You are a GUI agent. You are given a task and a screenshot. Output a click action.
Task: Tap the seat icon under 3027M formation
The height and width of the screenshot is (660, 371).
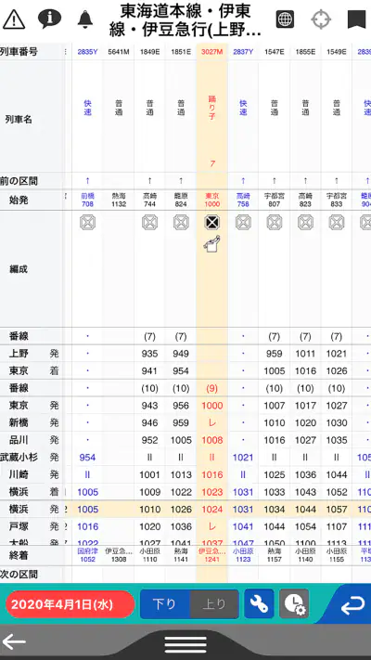tap(211, 244)
